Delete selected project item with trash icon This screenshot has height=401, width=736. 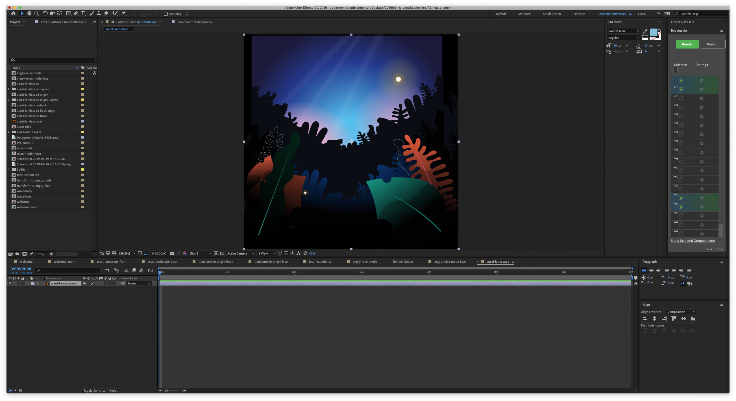point(51,254)
